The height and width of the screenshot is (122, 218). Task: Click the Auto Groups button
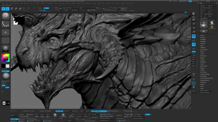[74, 10]
